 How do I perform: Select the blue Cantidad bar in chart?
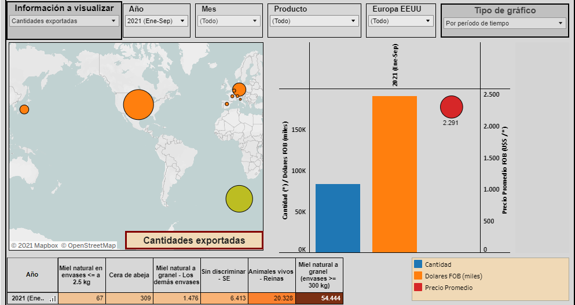tap(338, 218)
